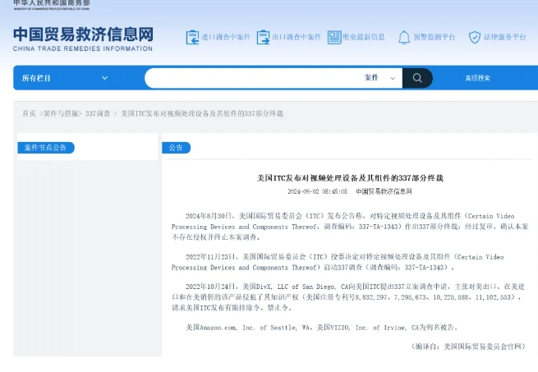Click the bell early-warning platform icon
This screenshot has width=538, height=372.
pos(404,38)
